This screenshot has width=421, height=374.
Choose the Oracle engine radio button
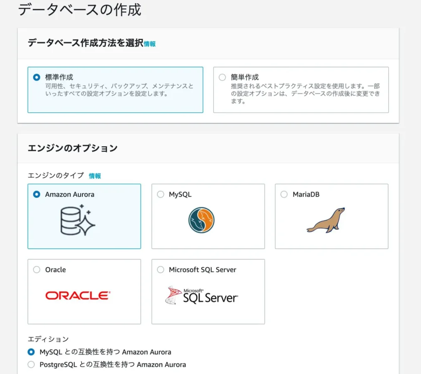click(x=37, y=270)
